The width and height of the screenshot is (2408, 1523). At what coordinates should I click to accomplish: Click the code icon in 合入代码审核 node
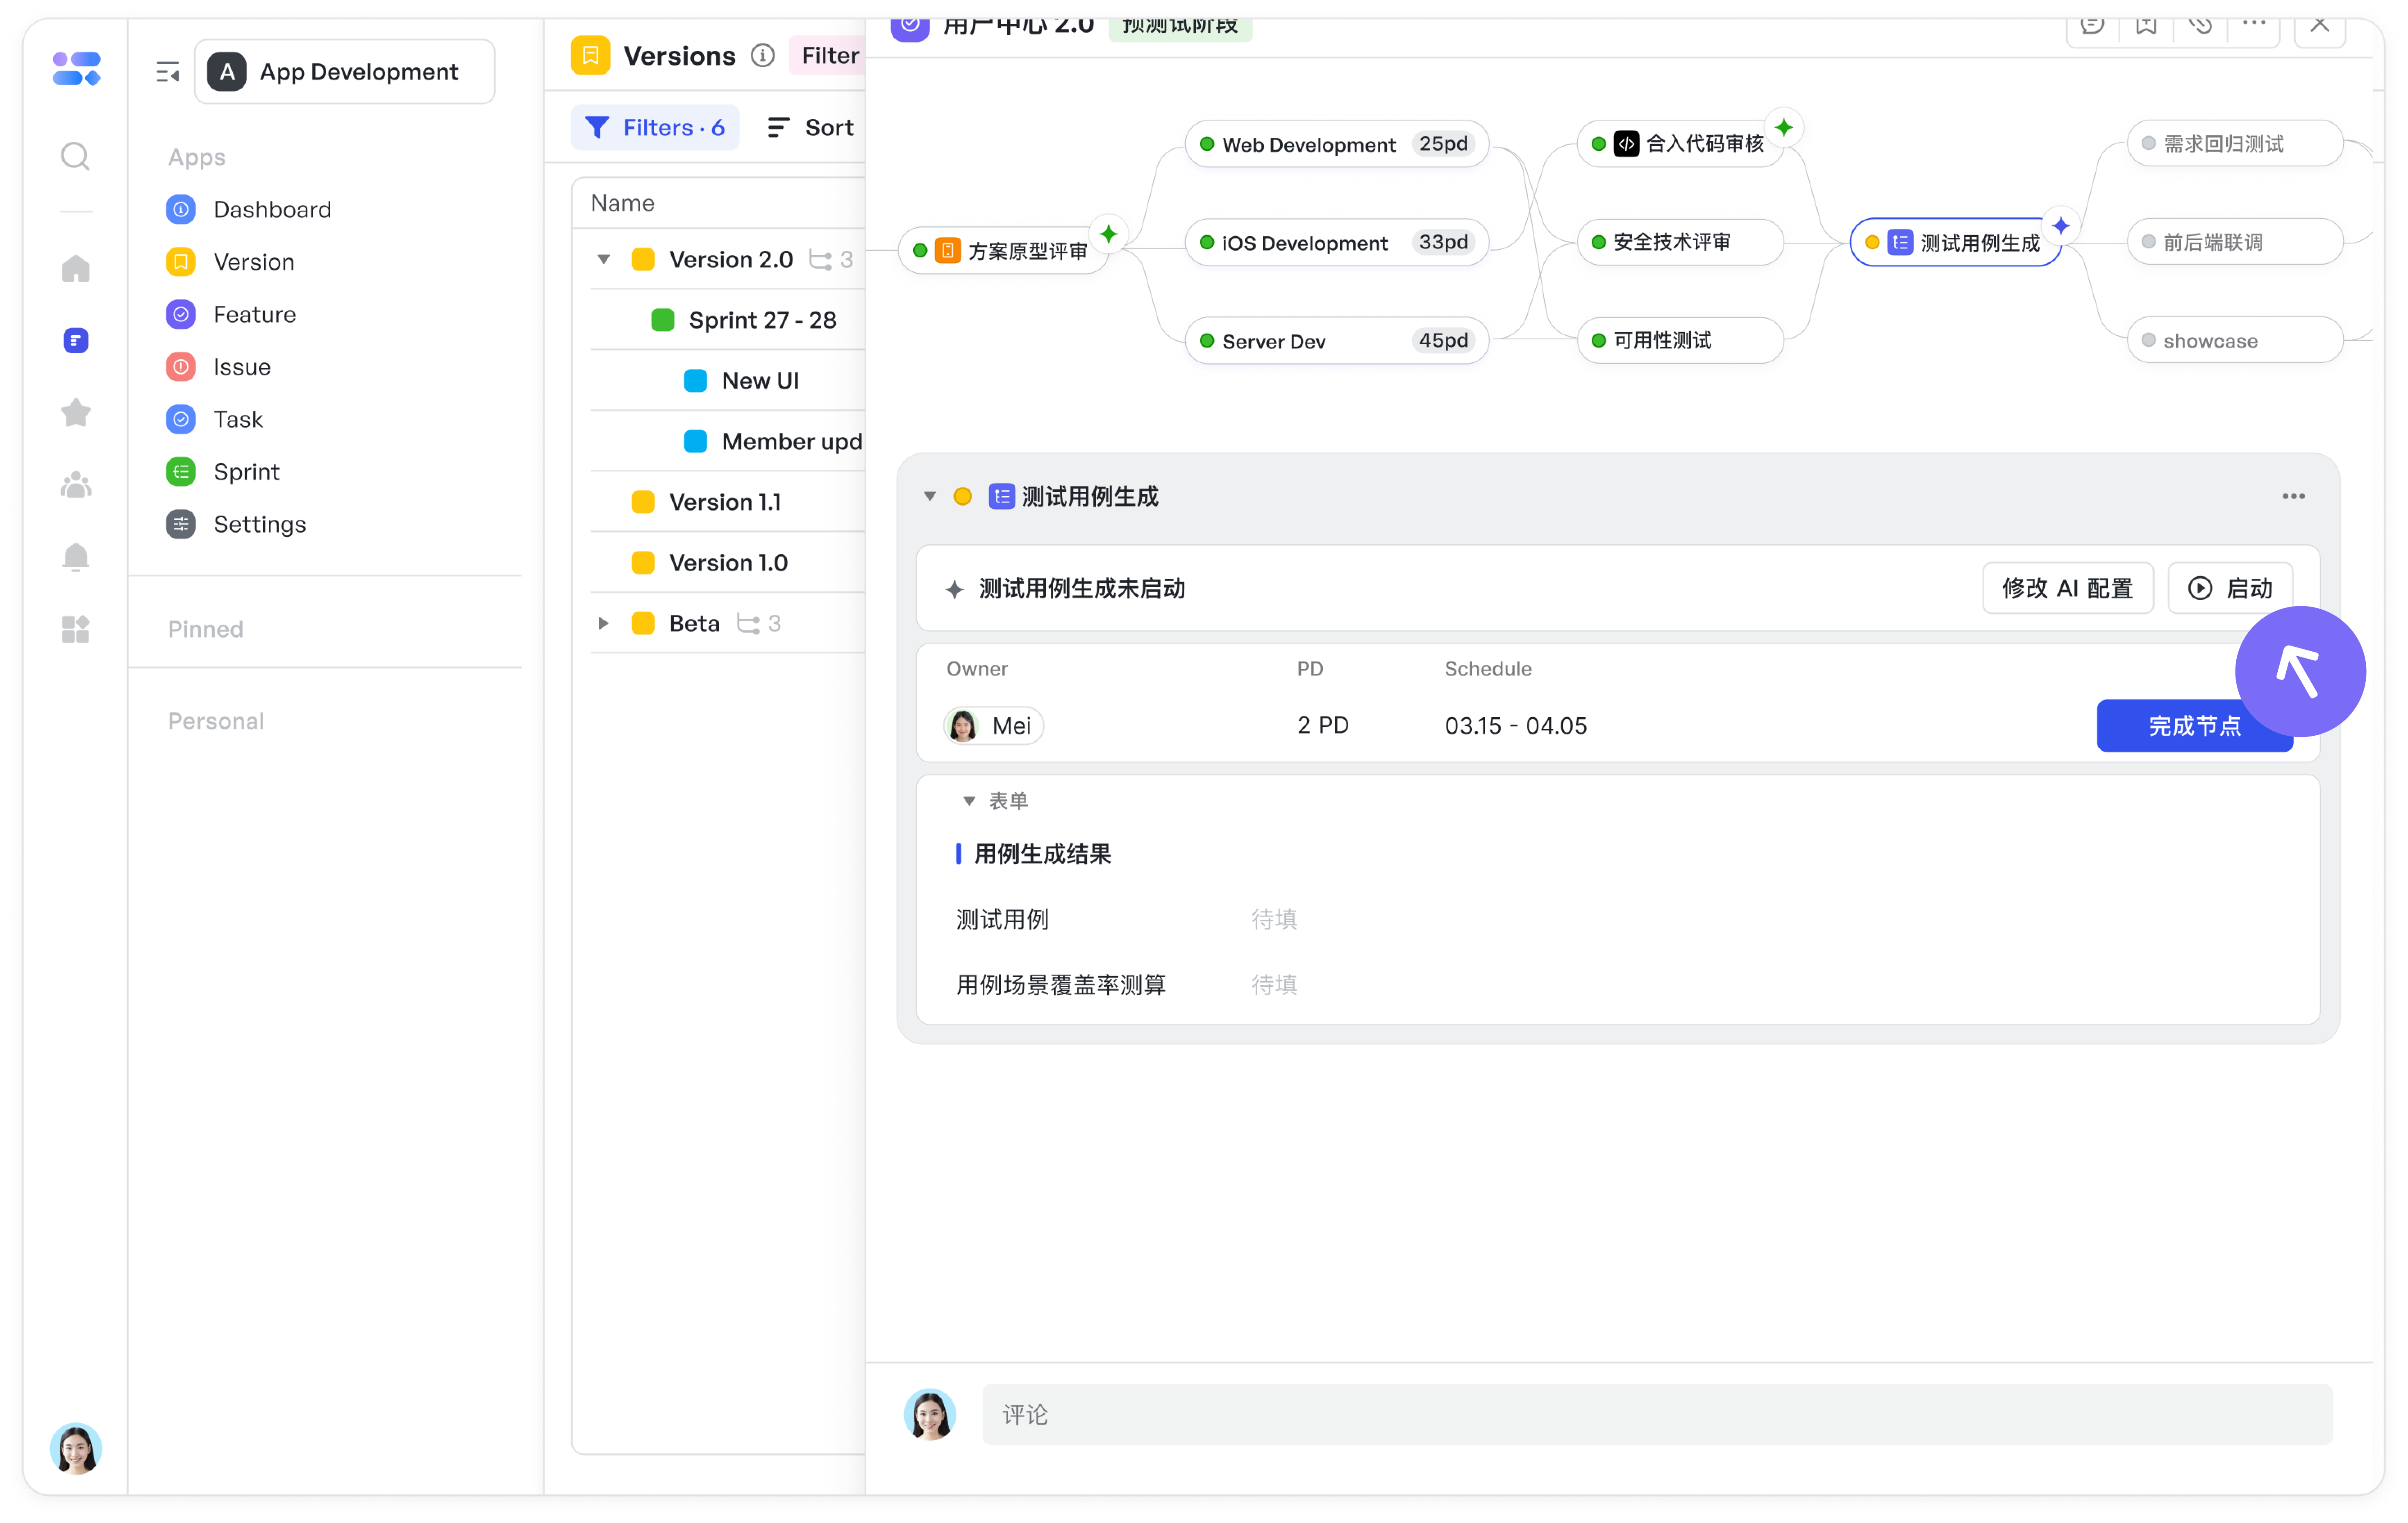point(1626,144)
